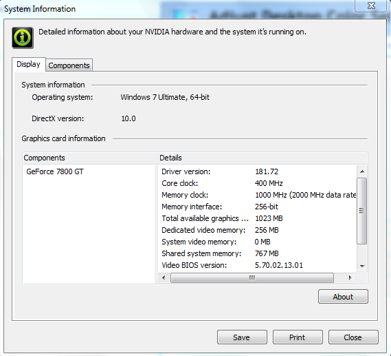This screenshot has height=356, width=391.
Task: Click the Shared system memory: label
Action: (201, 253)
